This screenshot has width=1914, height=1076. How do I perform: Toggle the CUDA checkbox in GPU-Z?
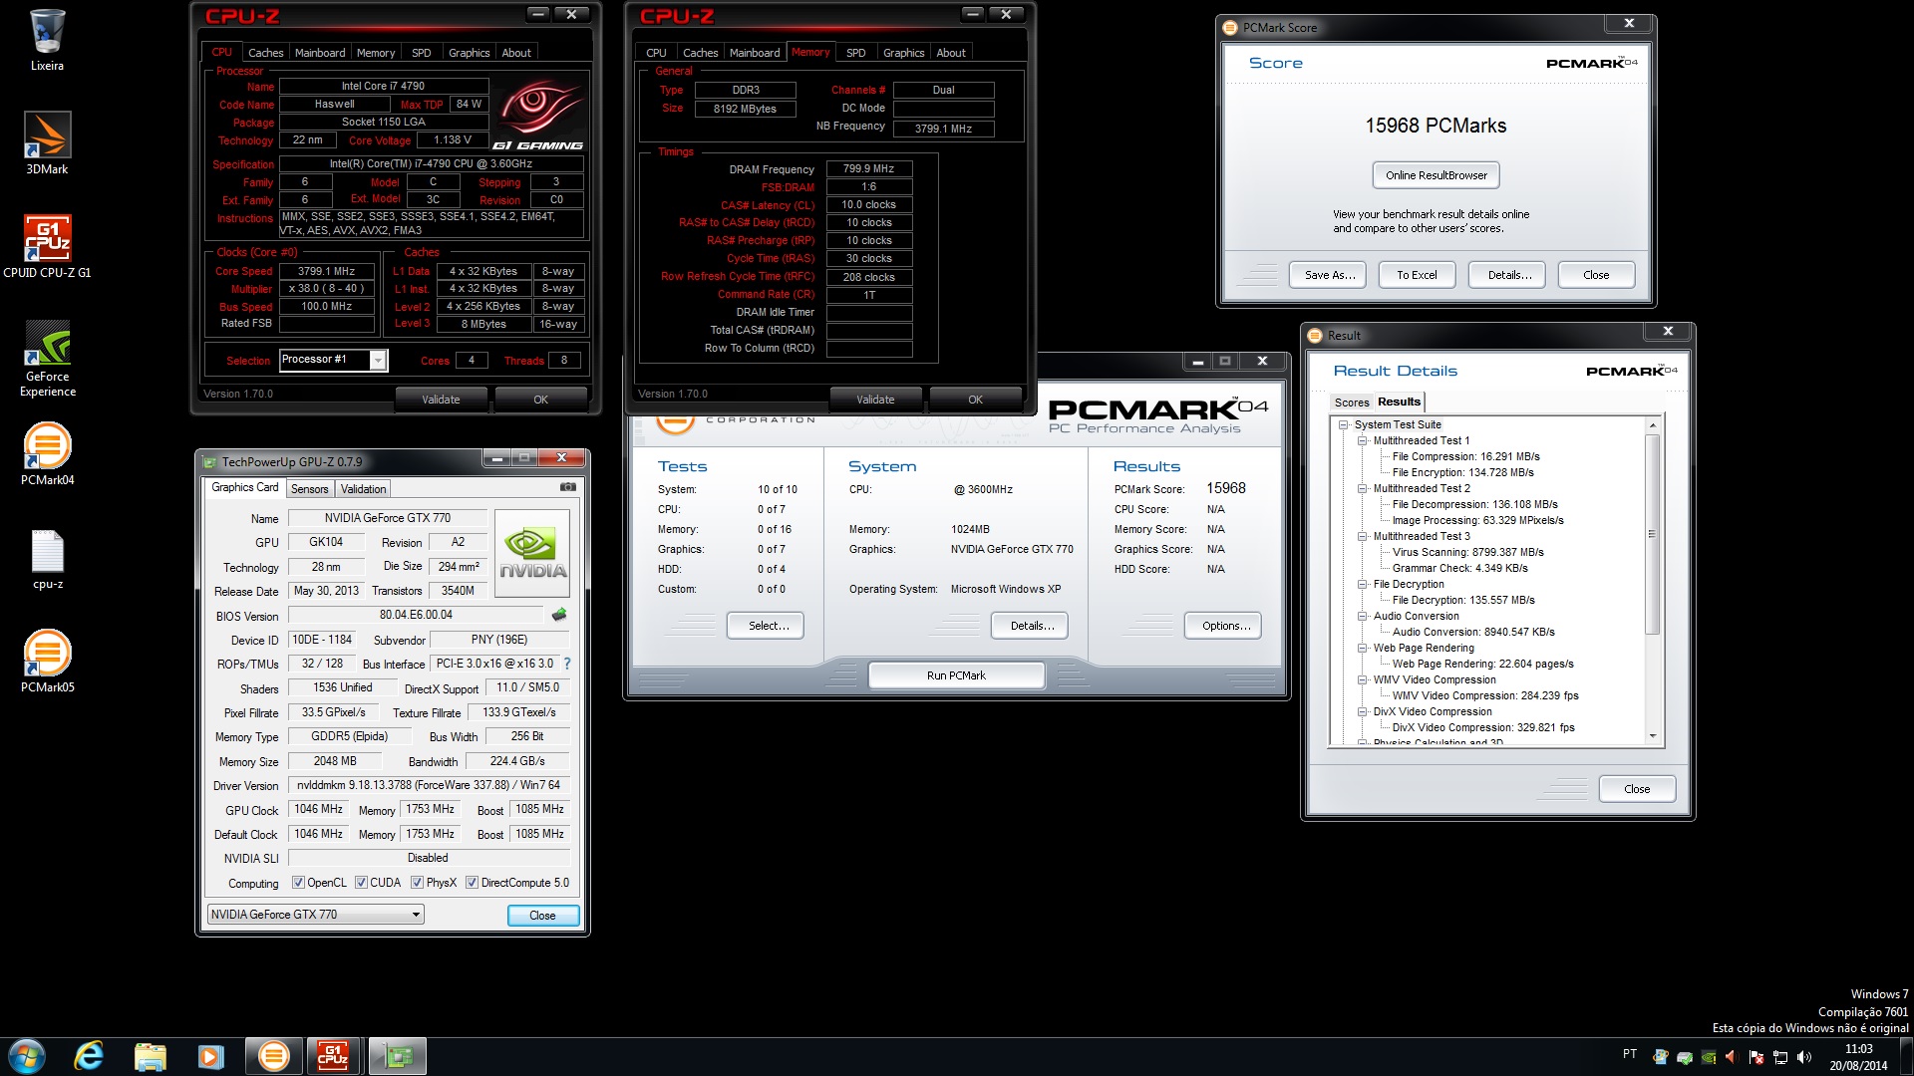[361, 883]
